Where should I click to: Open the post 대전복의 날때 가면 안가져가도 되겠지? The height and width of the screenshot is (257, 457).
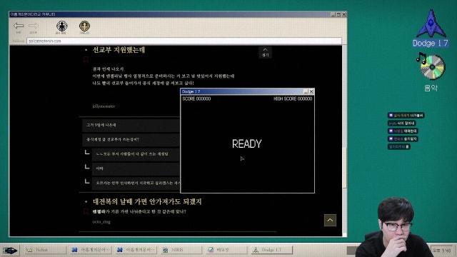tap(147, 201)
